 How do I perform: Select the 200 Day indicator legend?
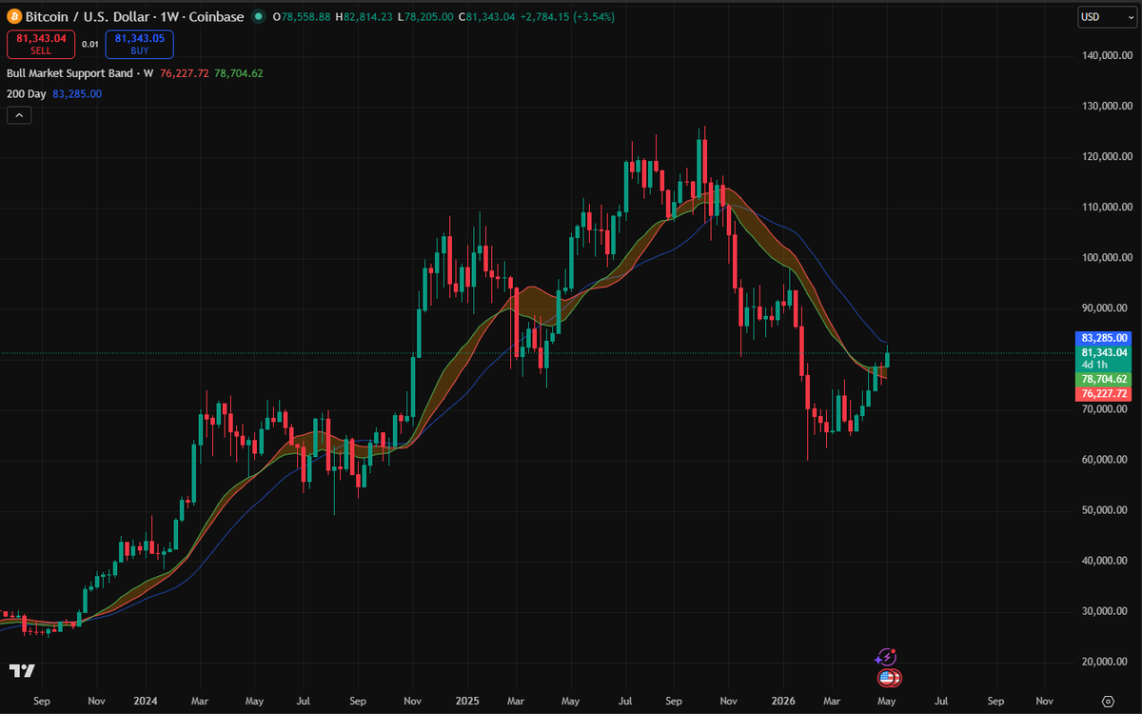27,93
